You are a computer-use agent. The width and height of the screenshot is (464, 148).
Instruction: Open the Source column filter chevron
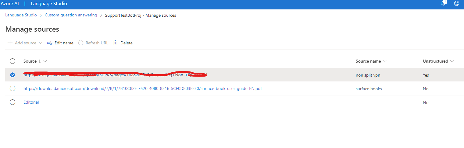45,61
